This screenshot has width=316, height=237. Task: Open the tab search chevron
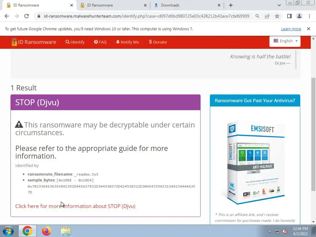[x=279, y=5]
